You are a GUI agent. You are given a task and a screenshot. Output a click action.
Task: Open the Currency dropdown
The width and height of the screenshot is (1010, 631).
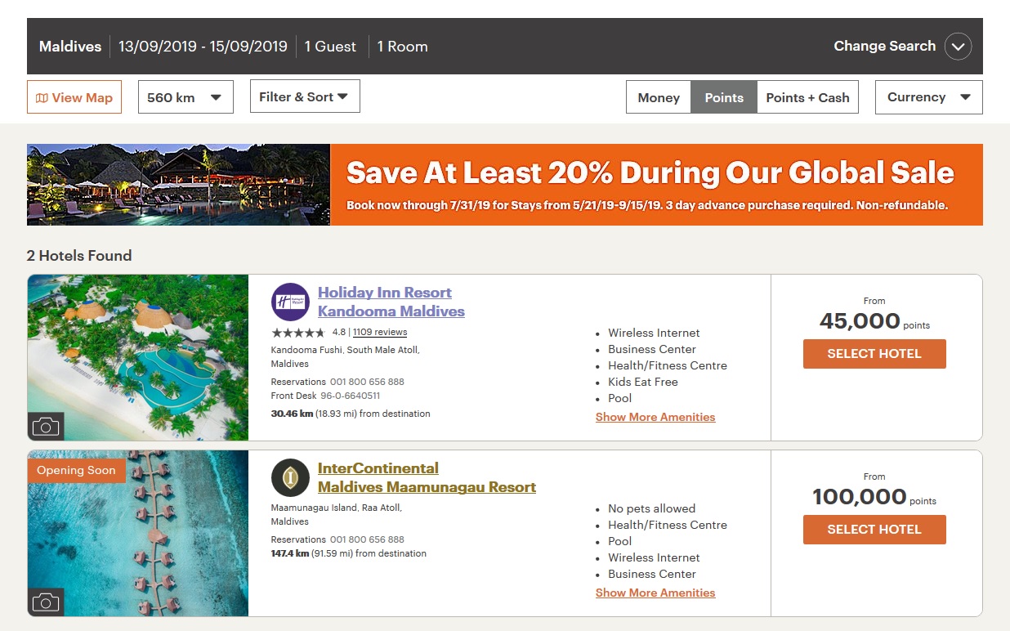(928, 97)
